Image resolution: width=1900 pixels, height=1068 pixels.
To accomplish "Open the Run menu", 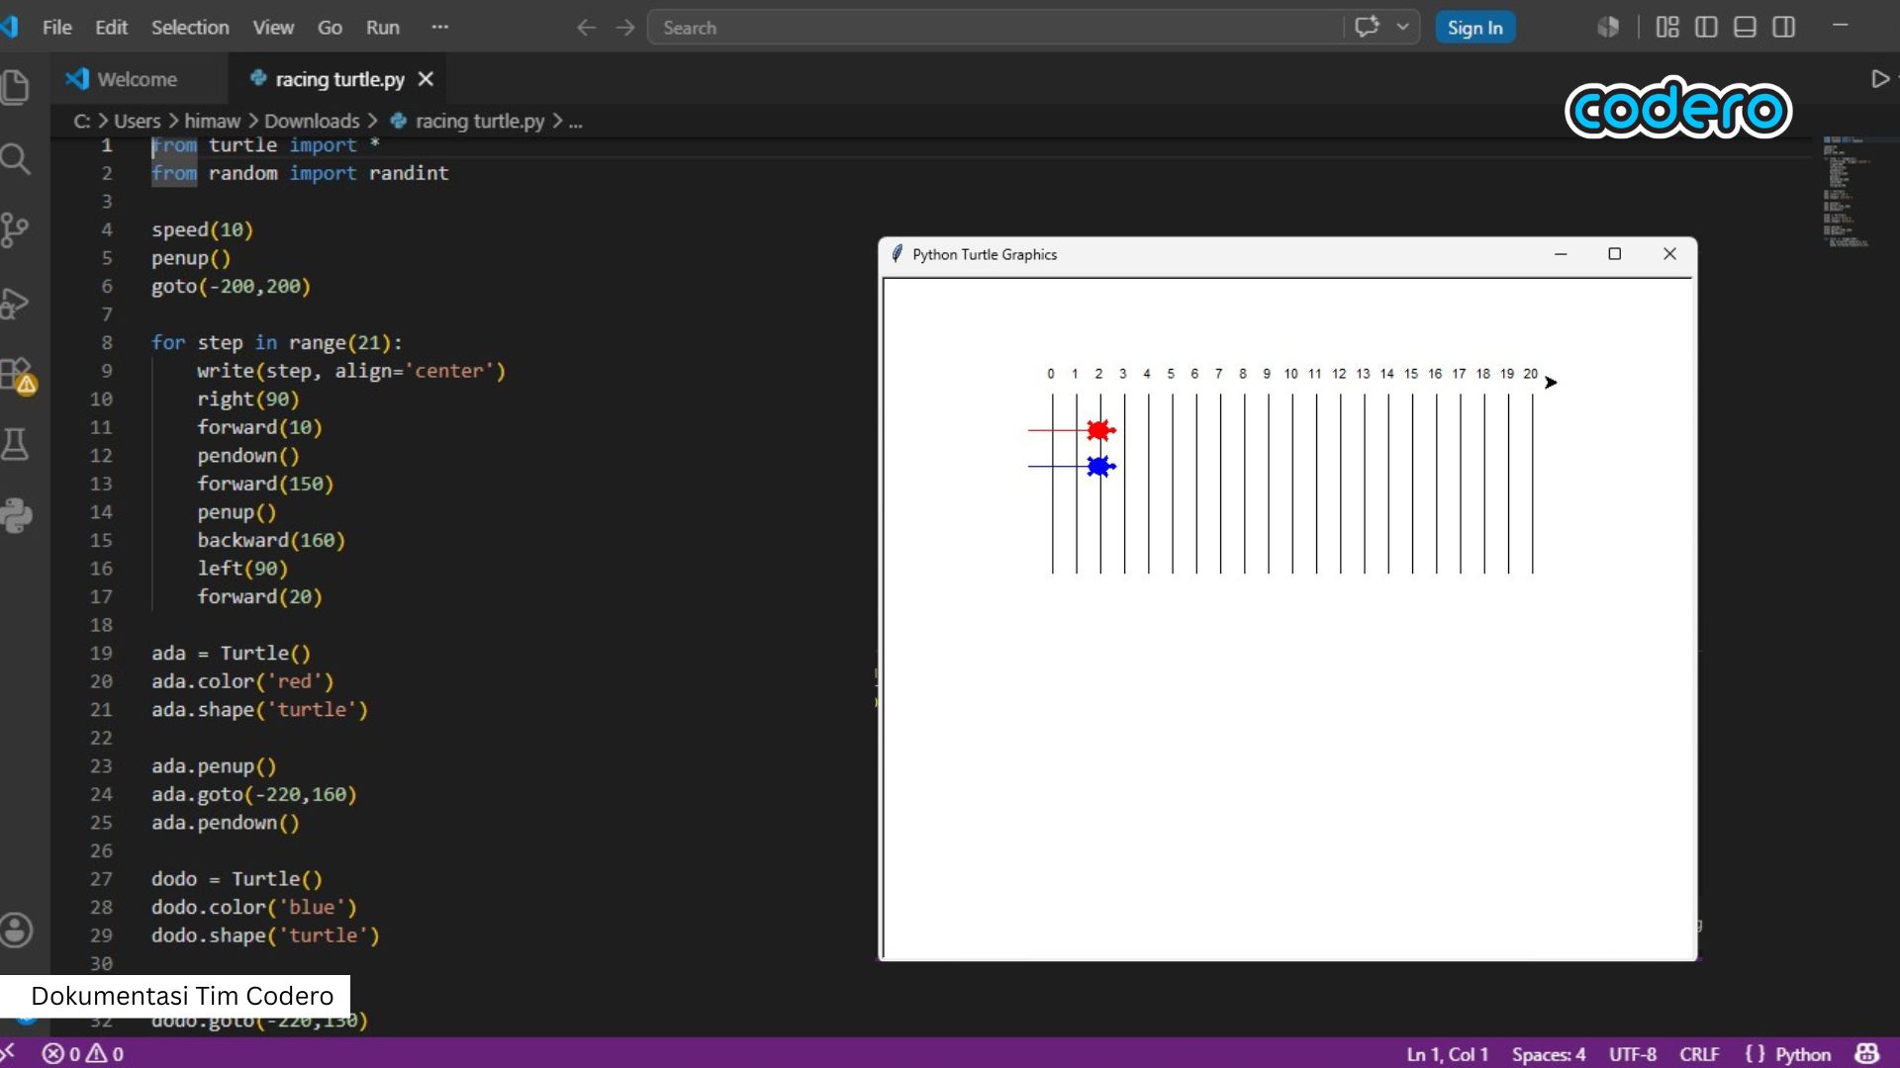I will [383, 28].
